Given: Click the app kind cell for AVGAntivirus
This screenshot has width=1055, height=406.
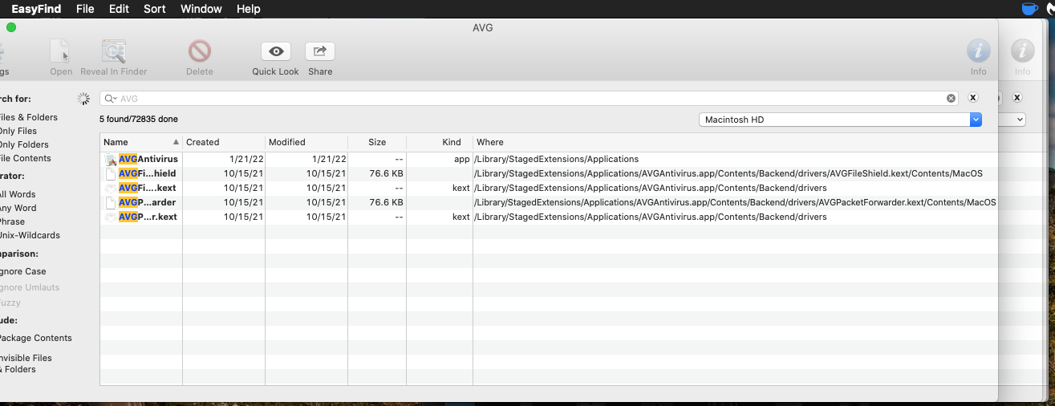Looking at the screenshot, I should click(x=461, y=159).
